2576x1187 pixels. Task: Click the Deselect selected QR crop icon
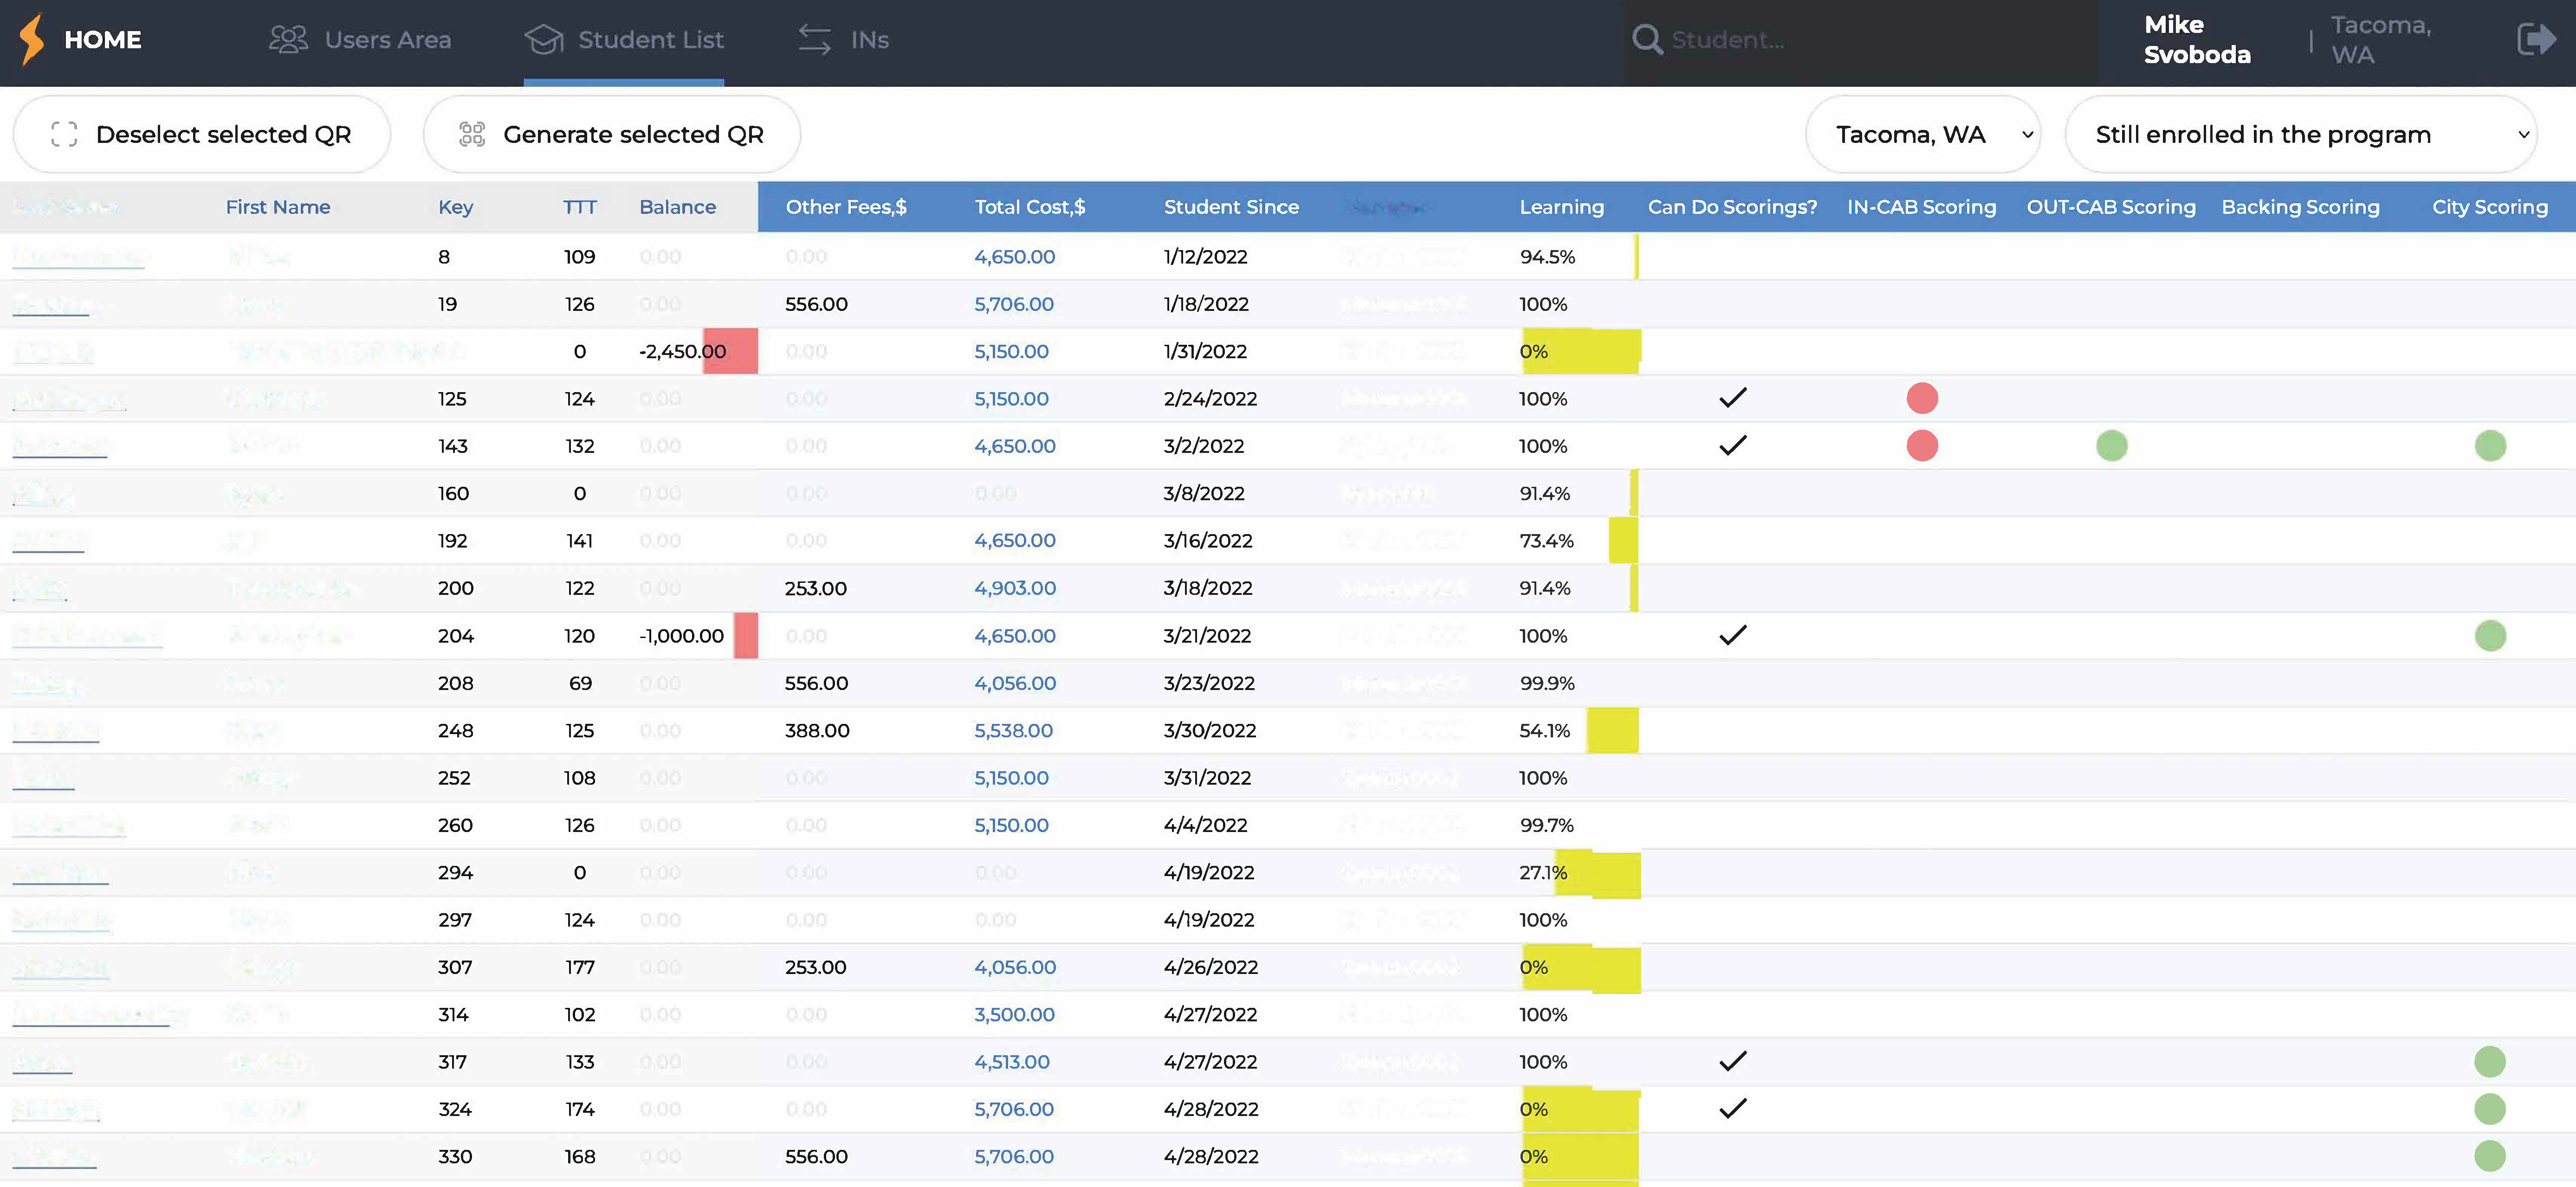coord(64,133)
